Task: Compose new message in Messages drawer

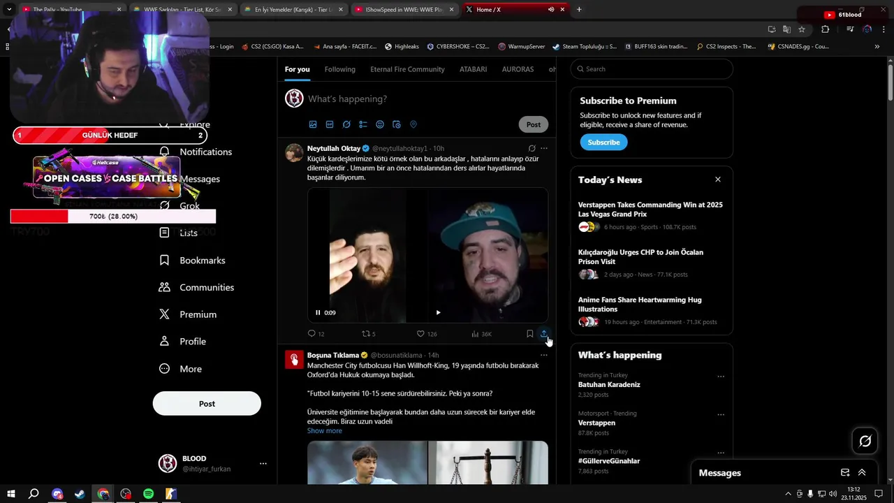Action: (x=845, y=473)
